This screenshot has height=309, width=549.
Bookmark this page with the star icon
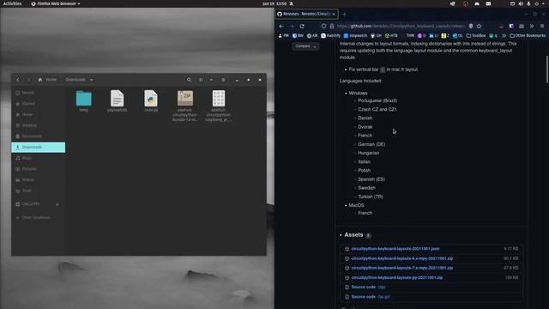tap(479, 26)
